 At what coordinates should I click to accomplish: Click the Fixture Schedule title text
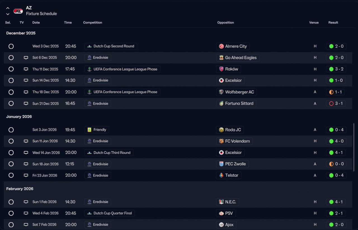[41, 14]
